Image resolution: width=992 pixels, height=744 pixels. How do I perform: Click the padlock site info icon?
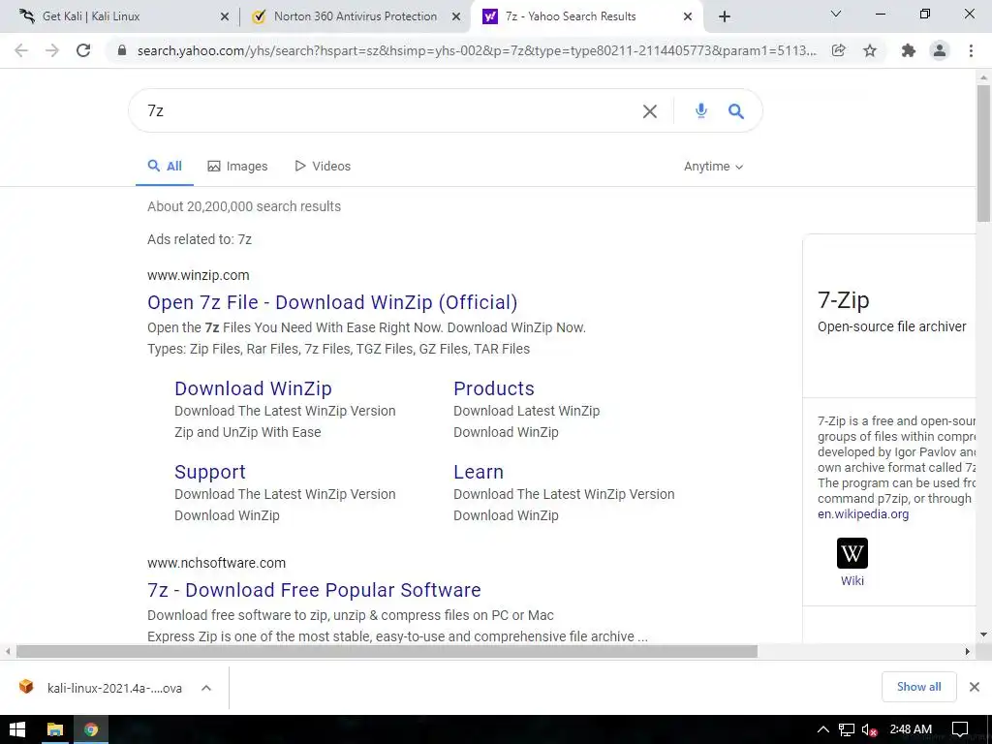coord(122,50)
